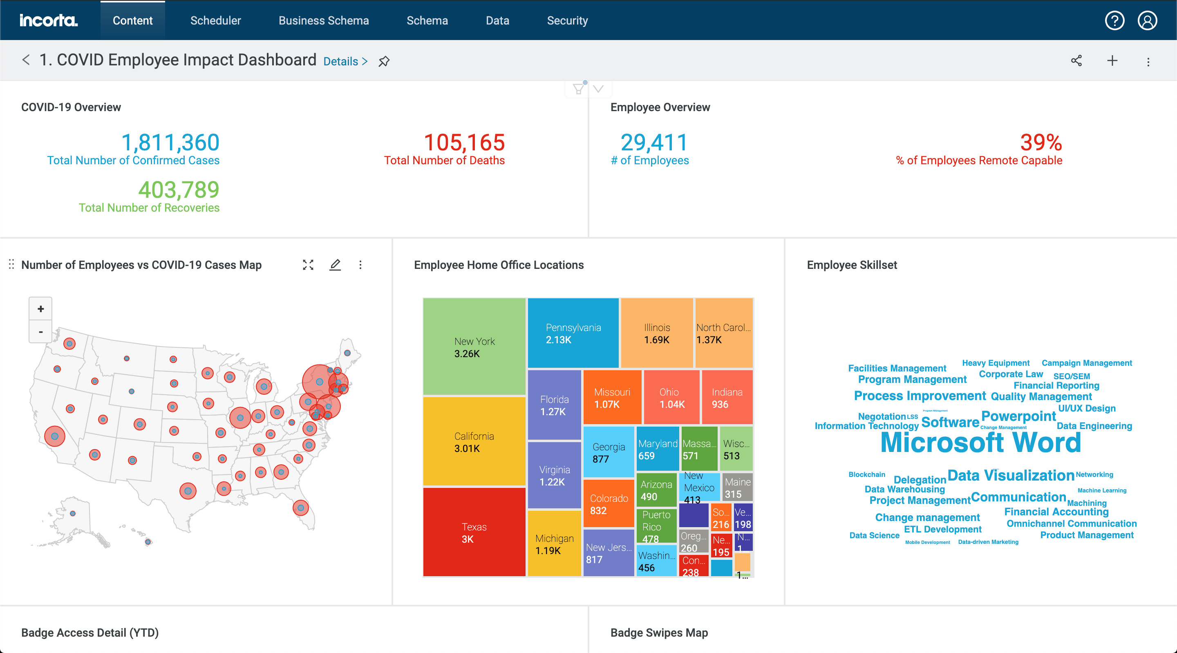
Task: Pin the COVID Employee Impact Dashboard
Action: coord(384,61)
